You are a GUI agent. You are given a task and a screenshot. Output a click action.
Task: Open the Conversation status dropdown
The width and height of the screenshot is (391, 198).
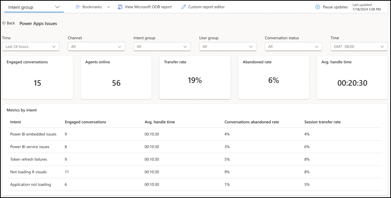point(293,46)
